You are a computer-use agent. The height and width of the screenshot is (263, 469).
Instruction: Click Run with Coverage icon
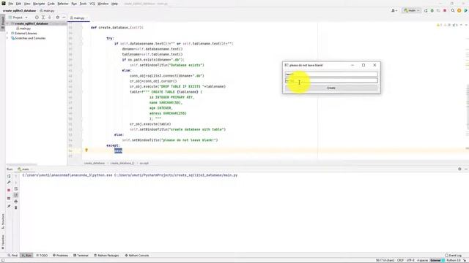pyautogui.click(x=438, y=10)
